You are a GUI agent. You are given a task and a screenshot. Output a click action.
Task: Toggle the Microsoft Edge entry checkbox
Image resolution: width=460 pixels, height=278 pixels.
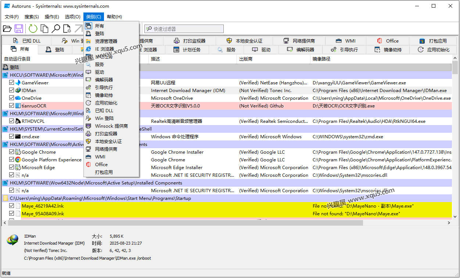12,168
